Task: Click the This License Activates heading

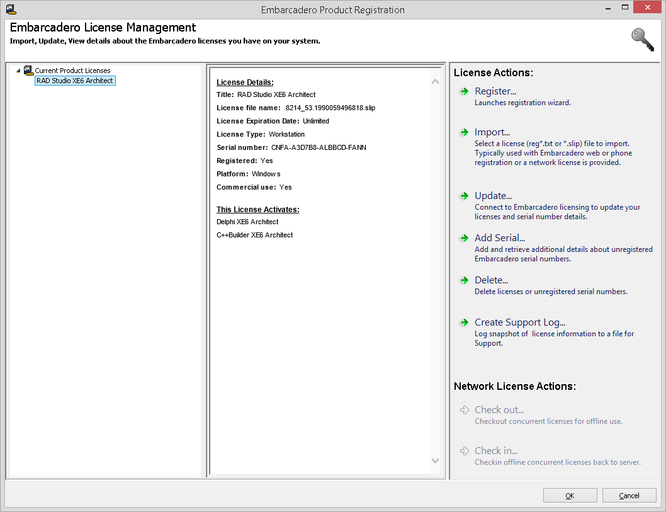Action: coord(258,210)
